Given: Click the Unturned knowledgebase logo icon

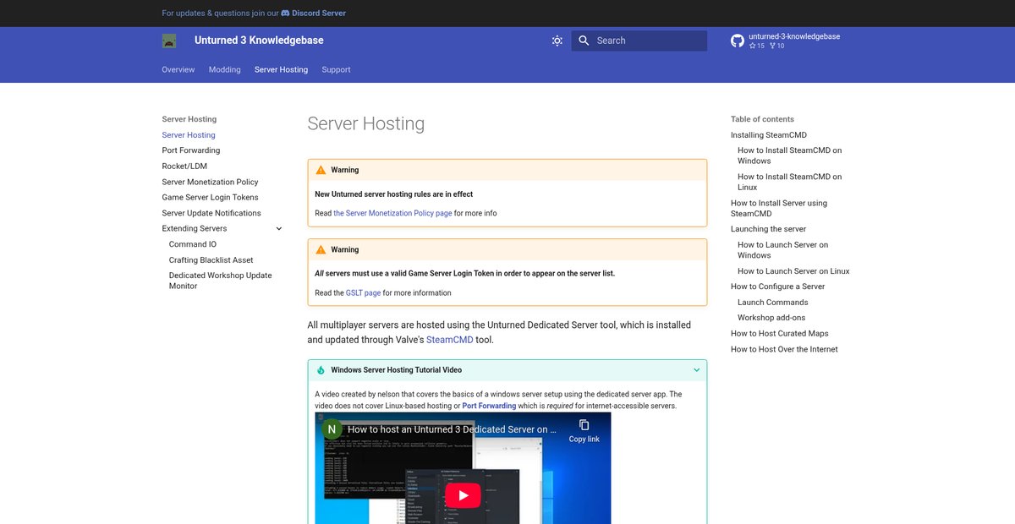Looking at the screenshot, I should pyautogui.click(x=169, y=41).
